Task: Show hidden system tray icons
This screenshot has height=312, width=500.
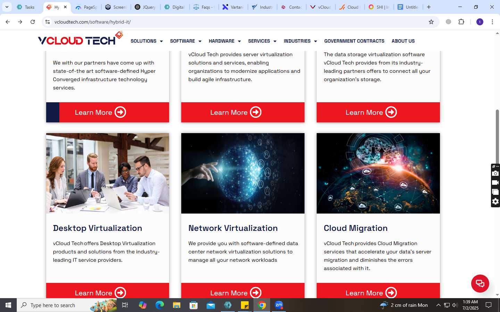Action: click(x=438, y=305)
